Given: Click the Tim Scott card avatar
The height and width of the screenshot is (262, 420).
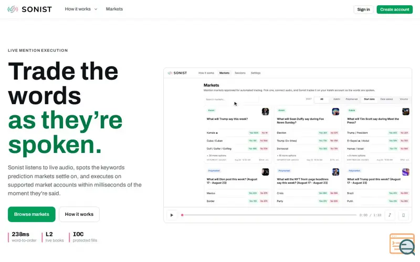Looking at the screenshot, I should pos(405,112).
